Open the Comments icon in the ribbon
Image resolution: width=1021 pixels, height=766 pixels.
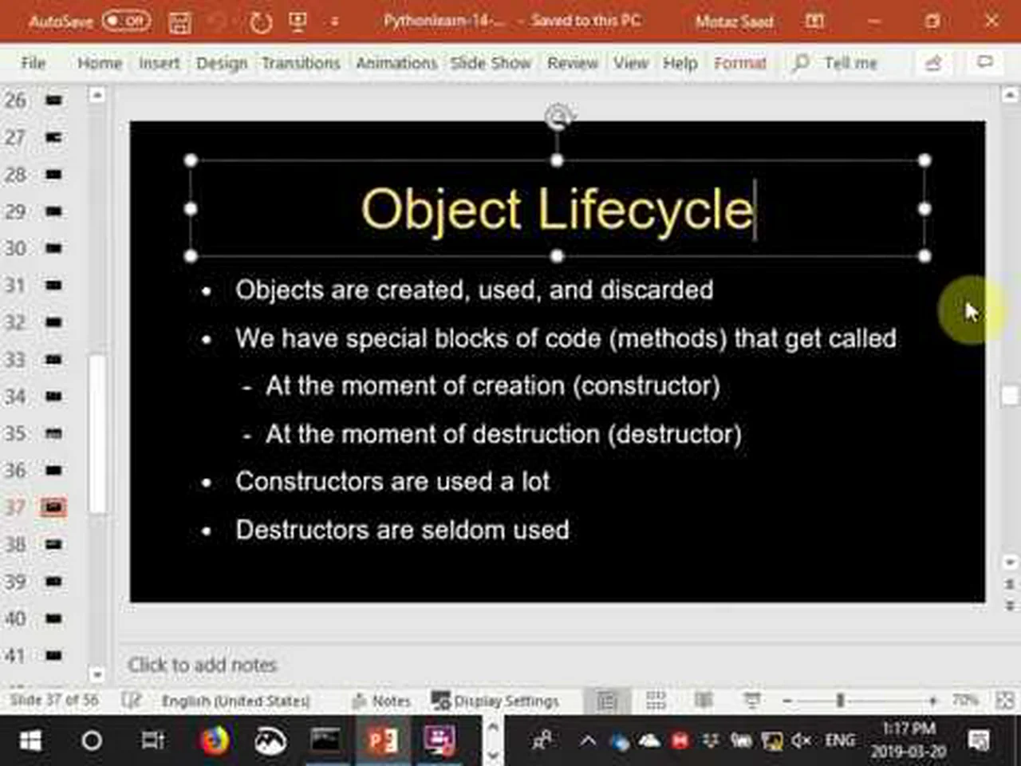[x=985, y=61]
